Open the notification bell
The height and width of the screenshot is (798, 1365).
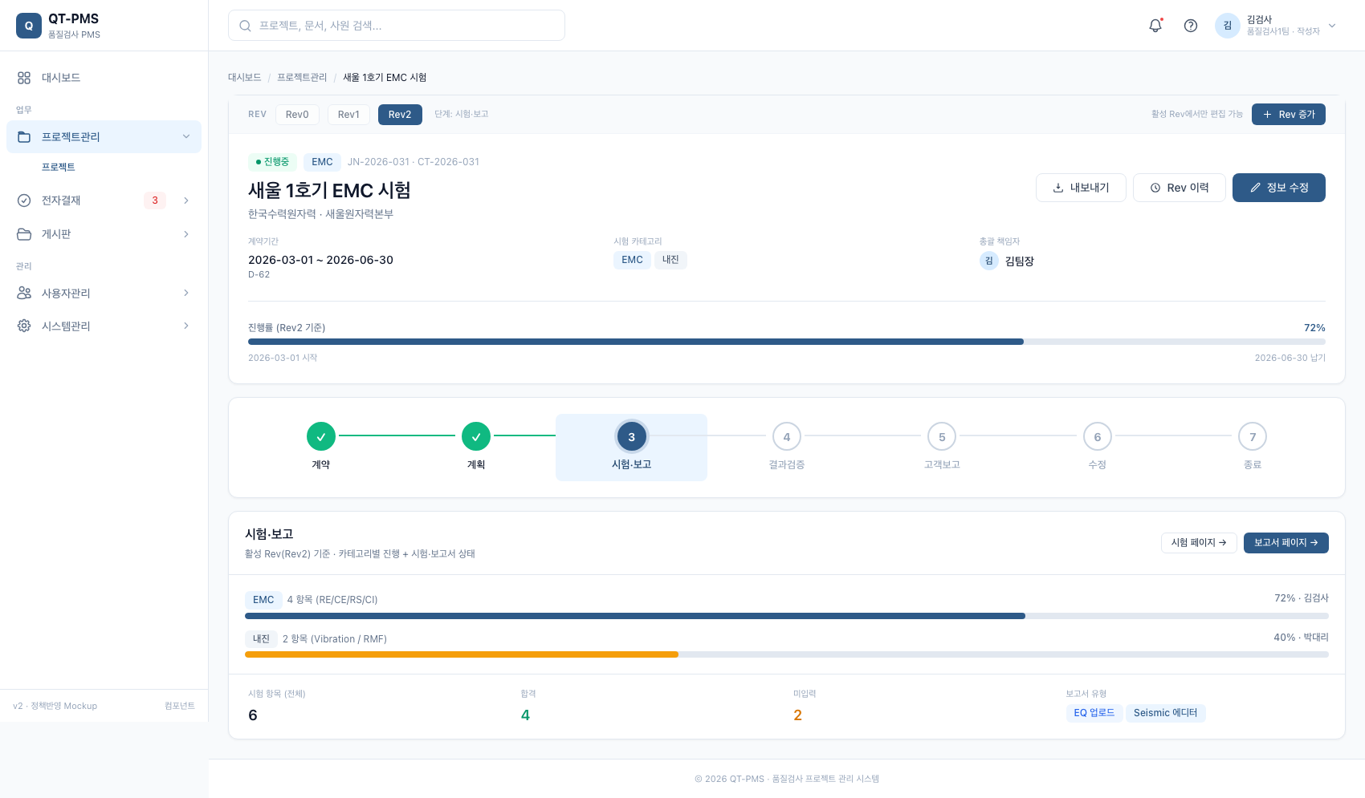coord(1155,26)
